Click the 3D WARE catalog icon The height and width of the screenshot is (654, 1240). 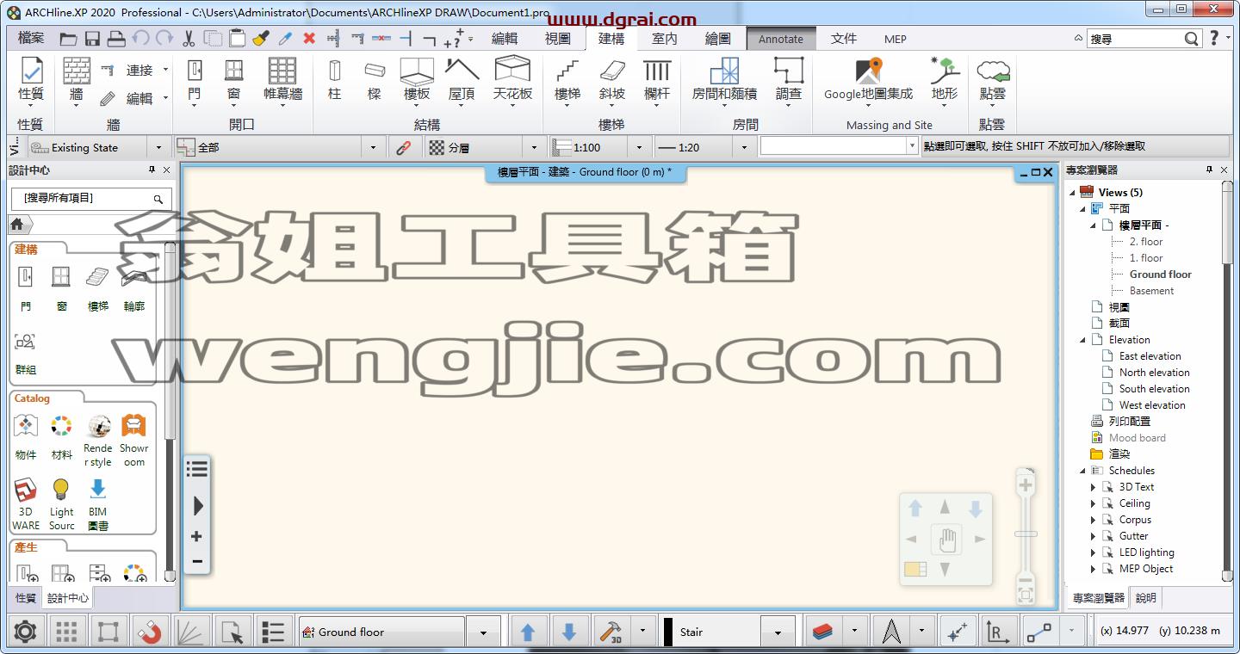26,505
